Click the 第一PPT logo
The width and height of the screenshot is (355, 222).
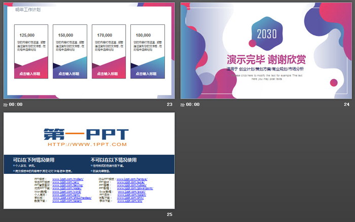coord(86,134)
